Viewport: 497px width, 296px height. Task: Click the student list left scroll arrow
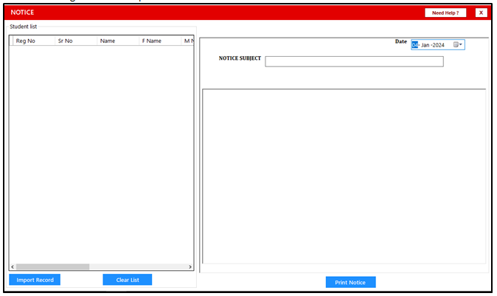(12, 266)
